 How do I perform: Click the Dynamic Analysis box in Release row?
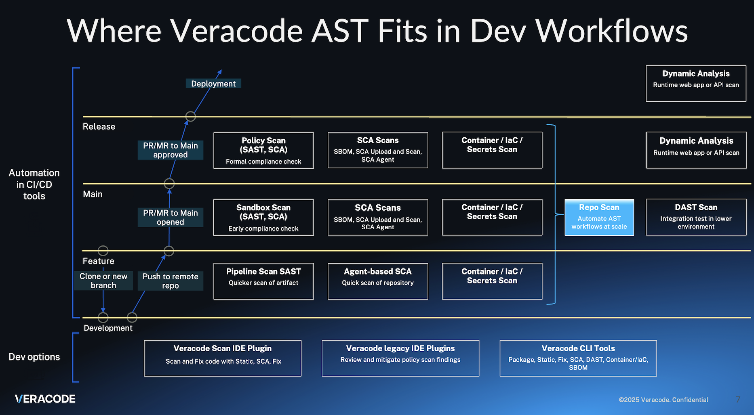click(696, 150)
